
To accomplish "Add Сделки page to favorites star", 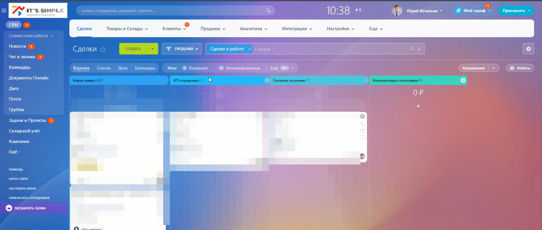I will (103, 49).
